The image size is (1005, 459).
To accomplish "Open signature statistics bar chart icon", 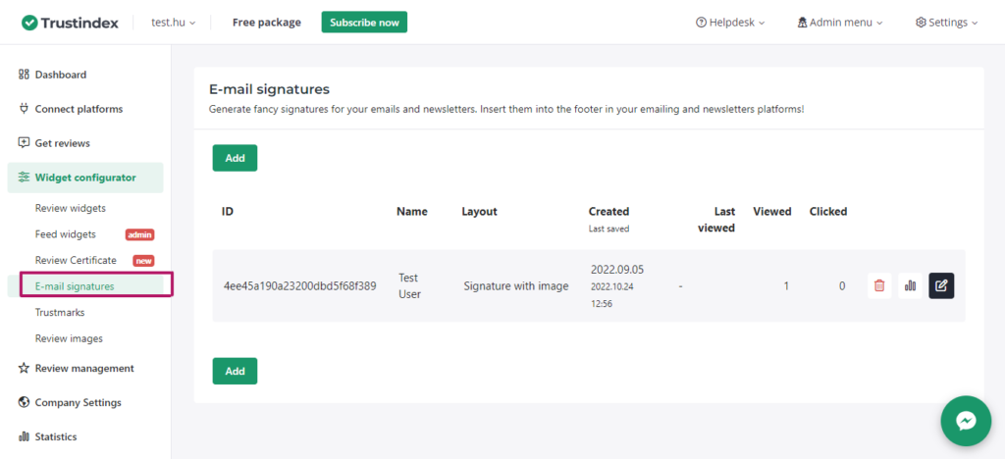I will (910, 285).
